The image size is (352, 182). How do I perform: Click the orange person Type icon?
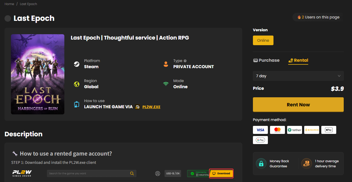166,64
